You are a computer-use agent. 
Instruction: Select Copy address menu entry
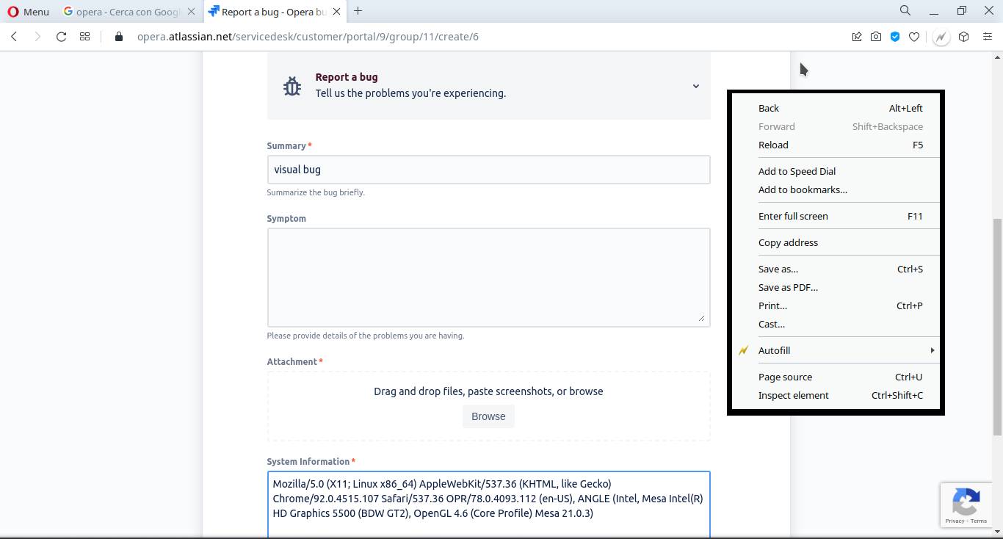click(836, 242)
